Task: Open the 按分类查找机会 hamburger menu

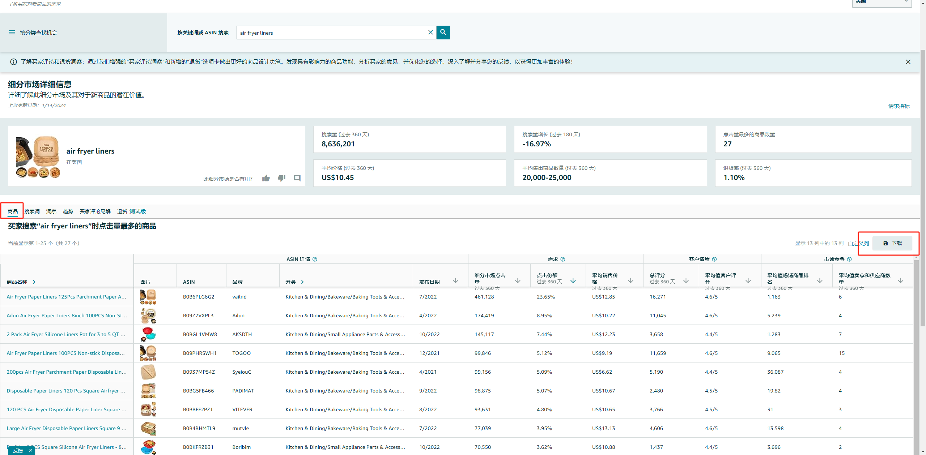Action: (12, 32)
